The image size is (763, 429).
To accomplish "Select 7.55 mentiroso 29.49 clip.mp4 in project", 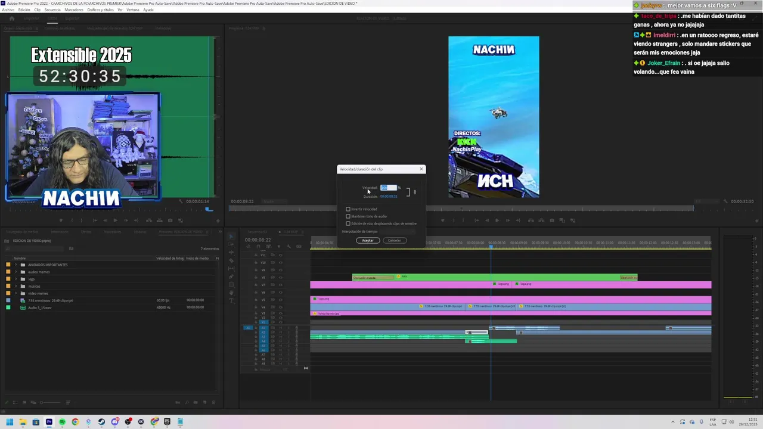I will click(50, 300).
